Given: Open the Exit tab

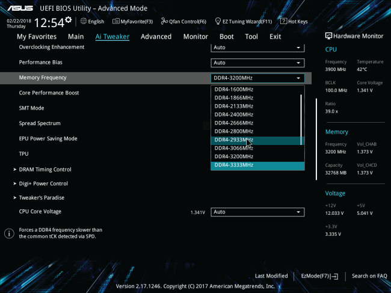Looking at the screenshot, I should [x=276, y=37].
